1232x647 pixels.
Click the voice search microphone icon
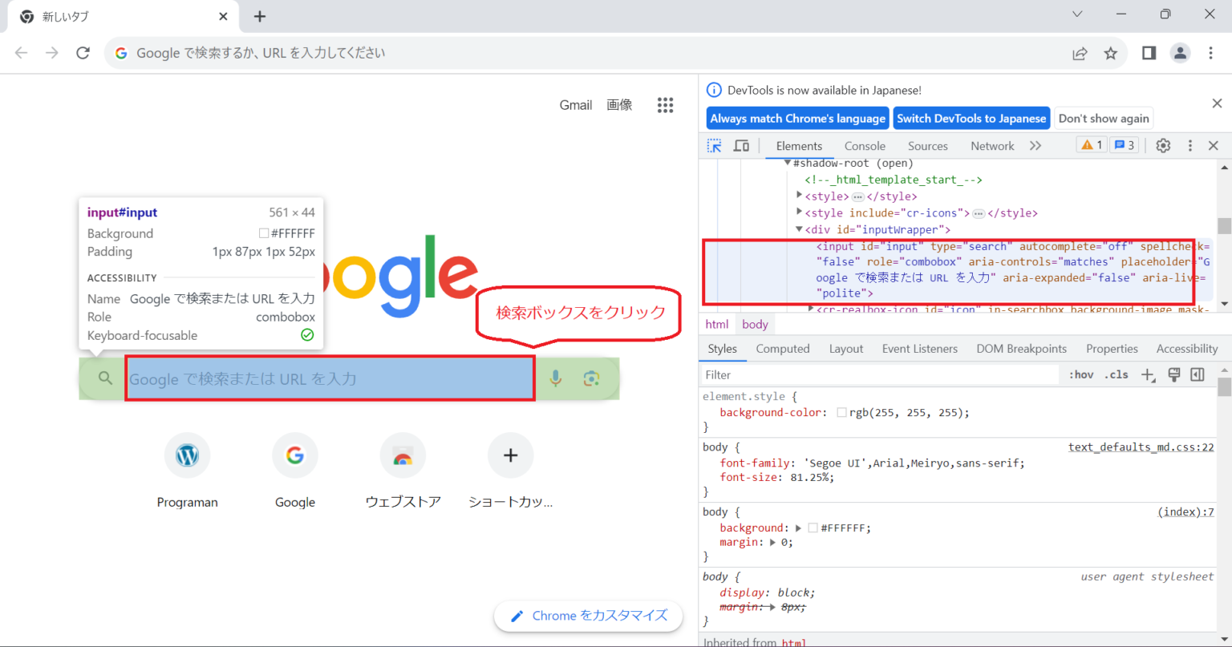click(555, 378)
